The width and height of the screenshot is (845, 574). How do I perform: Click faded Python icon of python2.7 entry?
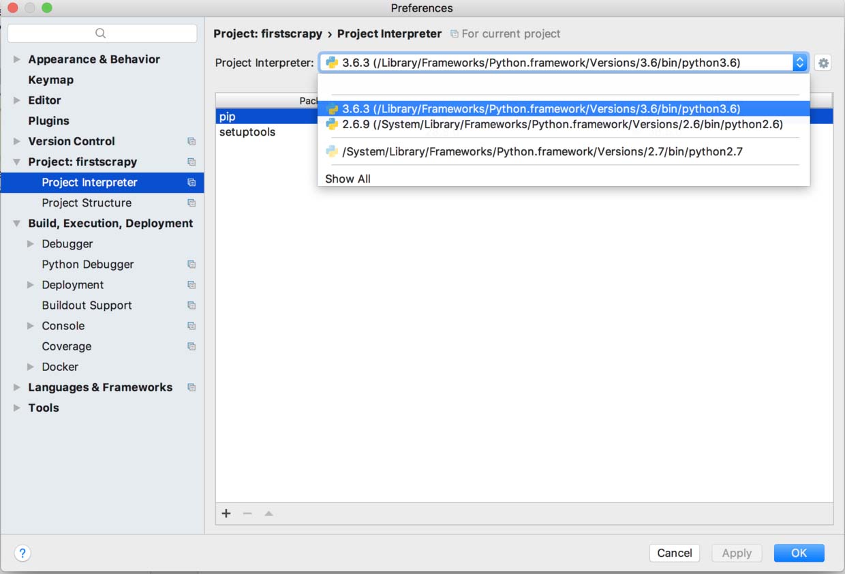pyautogui.click(x=332, y=151)
